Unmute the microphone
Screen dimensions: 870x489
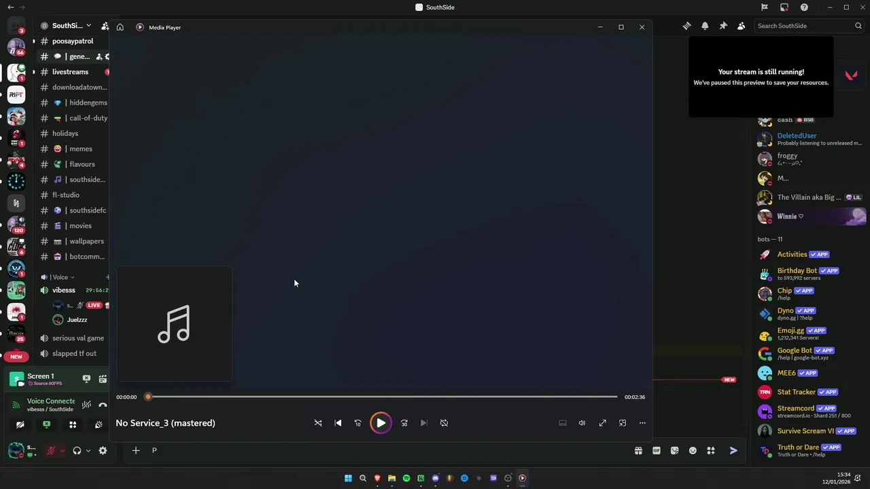click(51, 450)
